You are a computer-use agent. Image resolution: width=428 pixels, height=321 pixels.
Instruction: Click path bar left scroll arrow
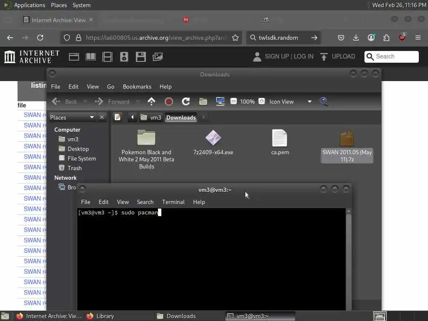[x=132, y=117]
